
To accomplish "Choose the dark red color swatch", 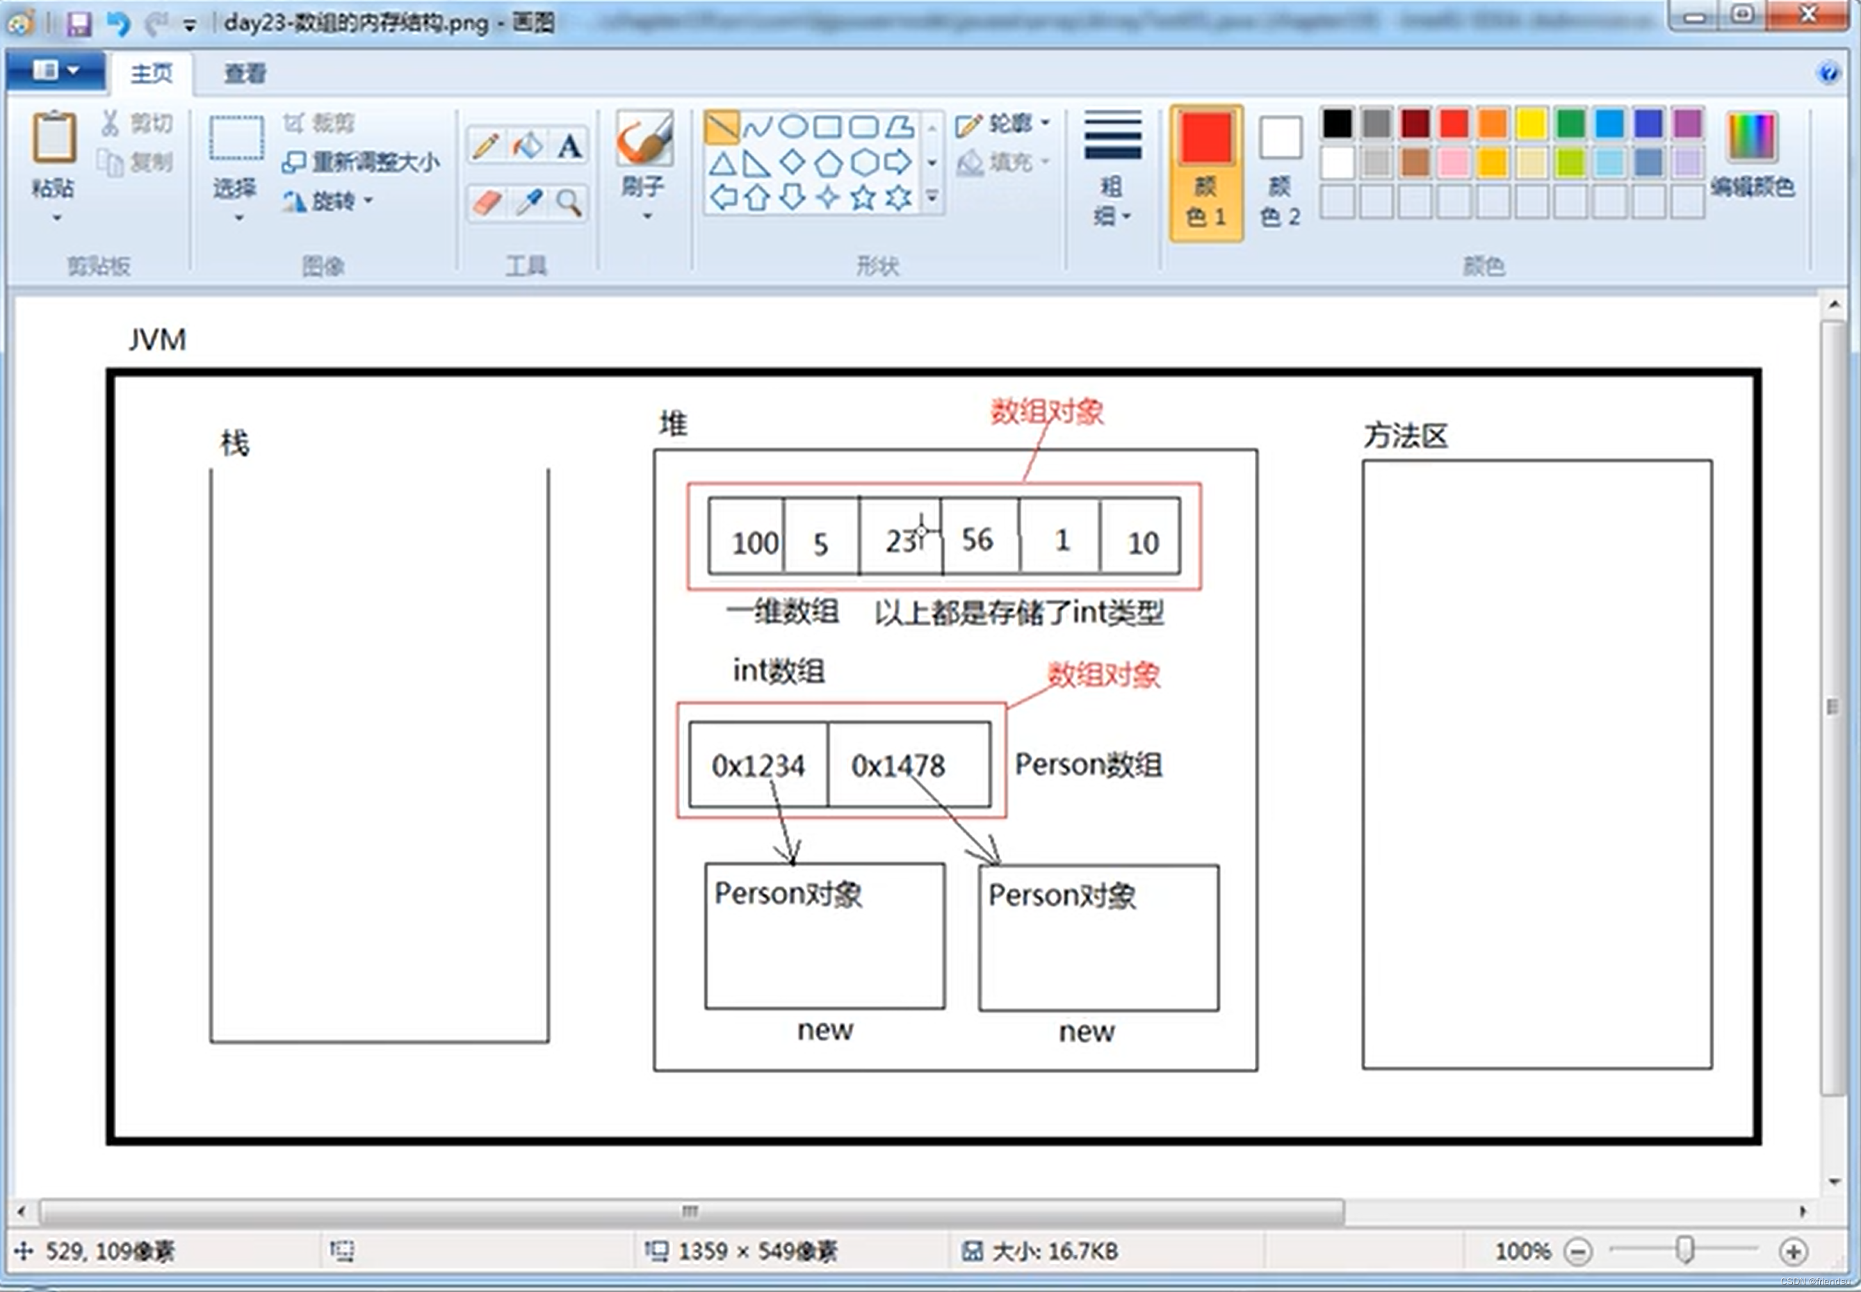I will 1415,124.
